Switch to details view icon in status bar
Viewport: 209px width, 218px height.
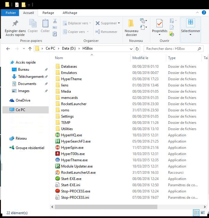pos(196,213)
